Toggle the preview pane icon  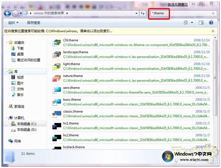click(x=201, y=23)
